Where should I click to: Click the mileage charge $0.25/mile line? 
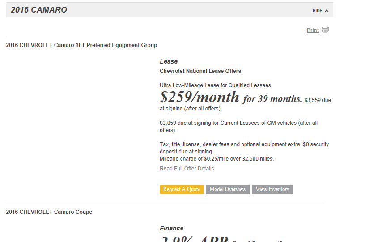pyautogui.click(x=216, y=159)
